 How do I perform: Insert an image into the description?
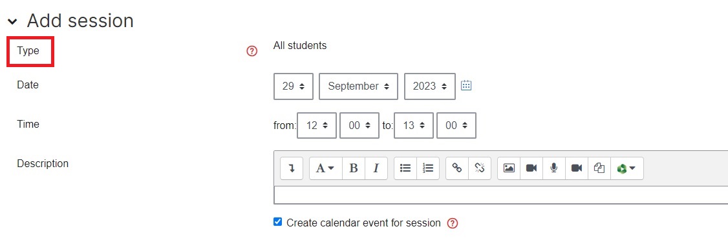pos(509,168)
